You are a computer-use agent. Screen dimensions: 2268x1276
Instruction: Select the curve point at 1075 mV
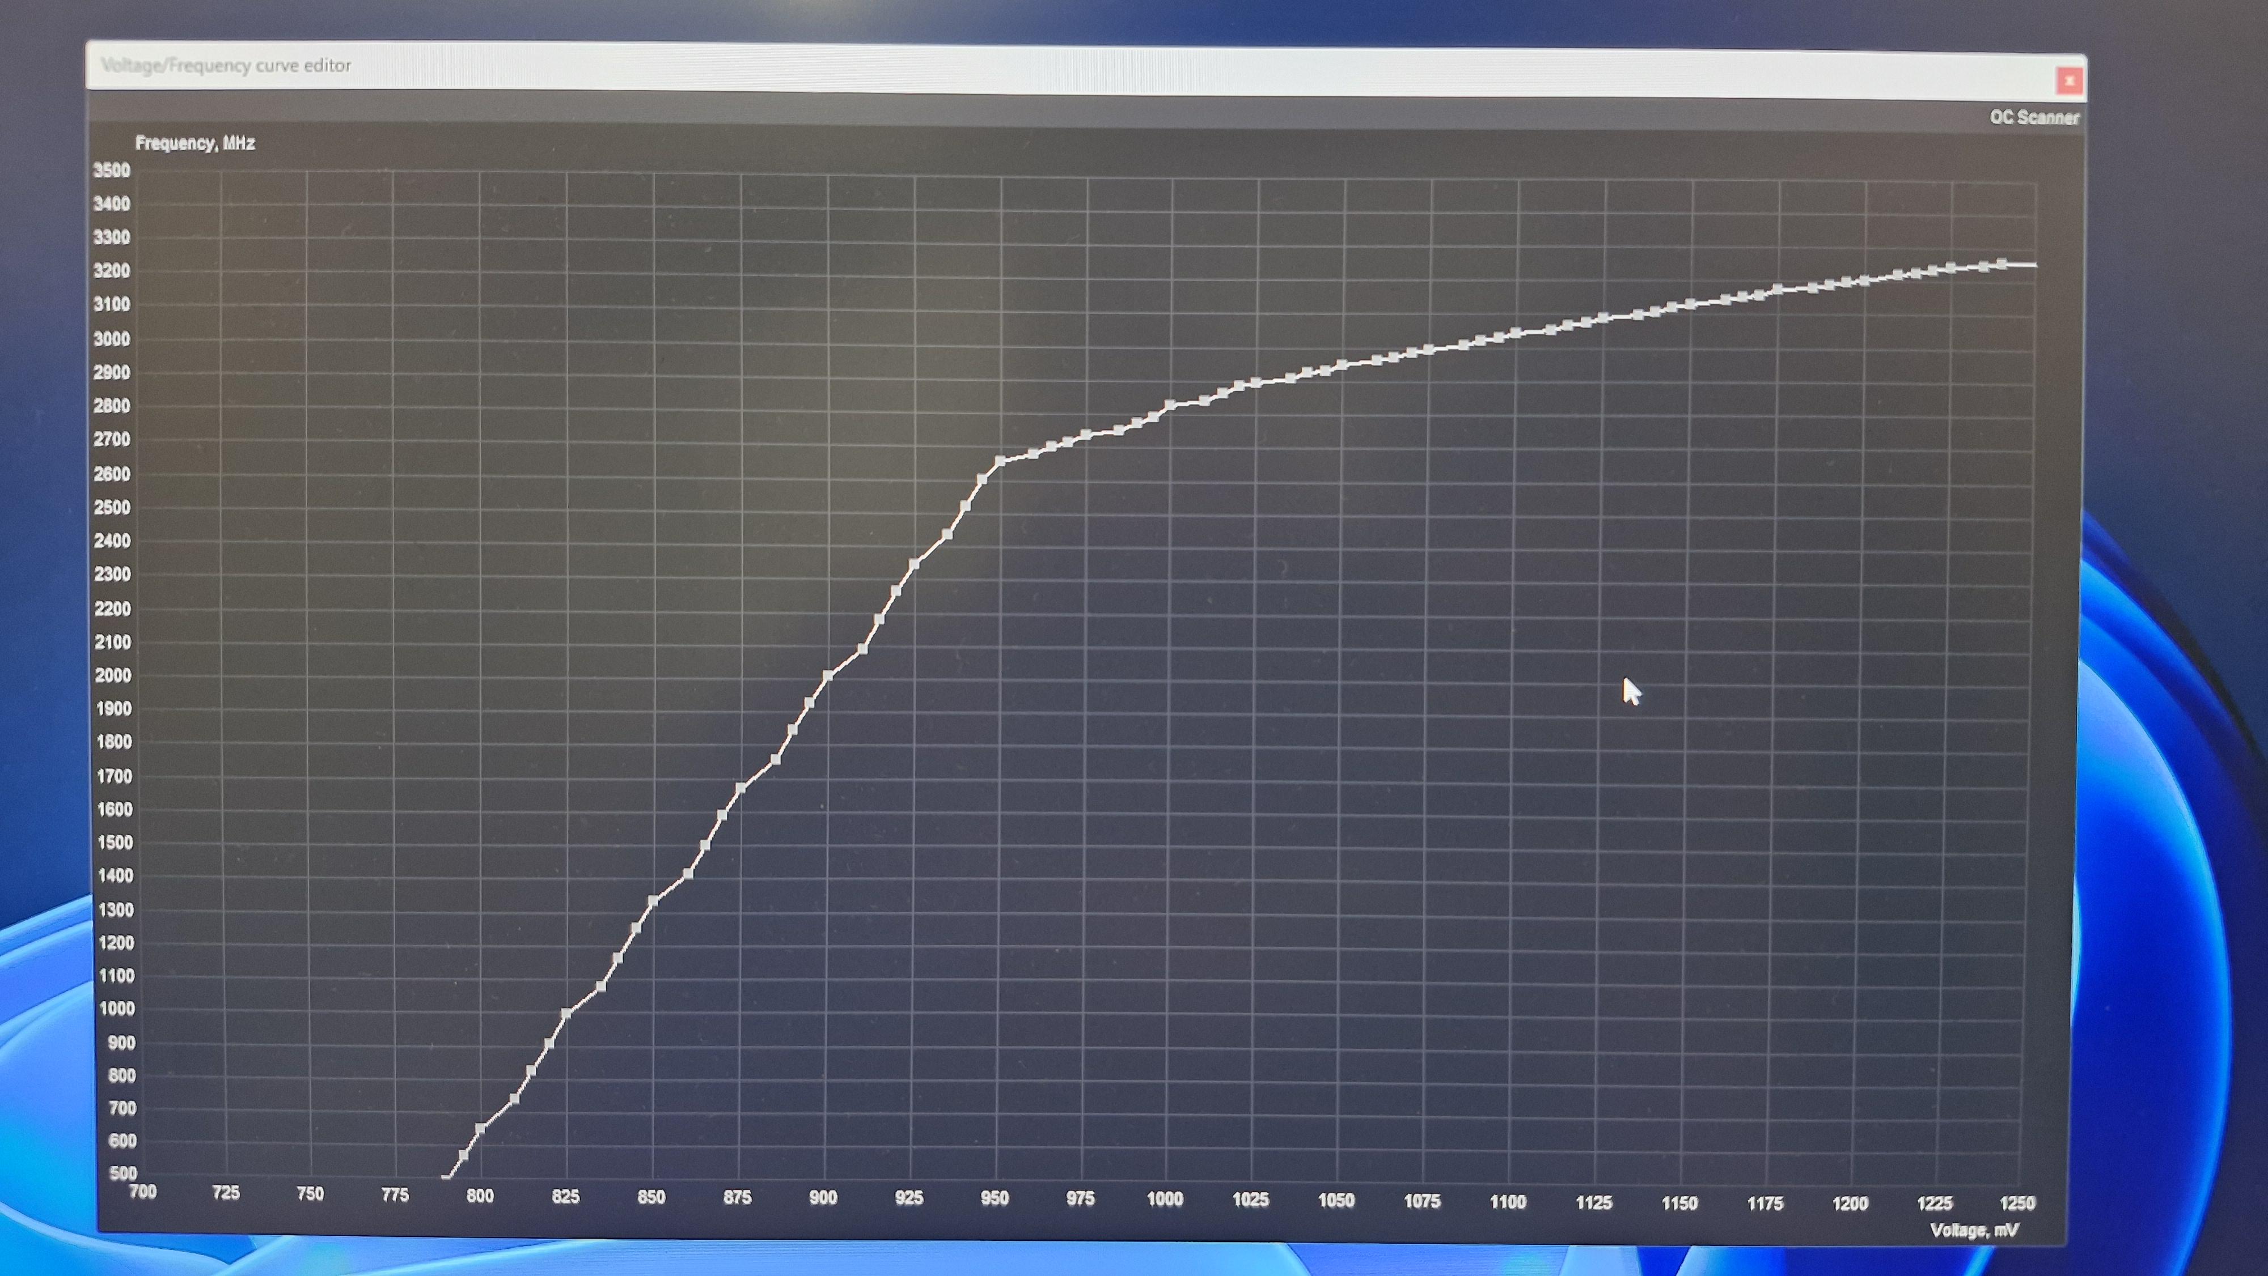(x=1429, y=350)
